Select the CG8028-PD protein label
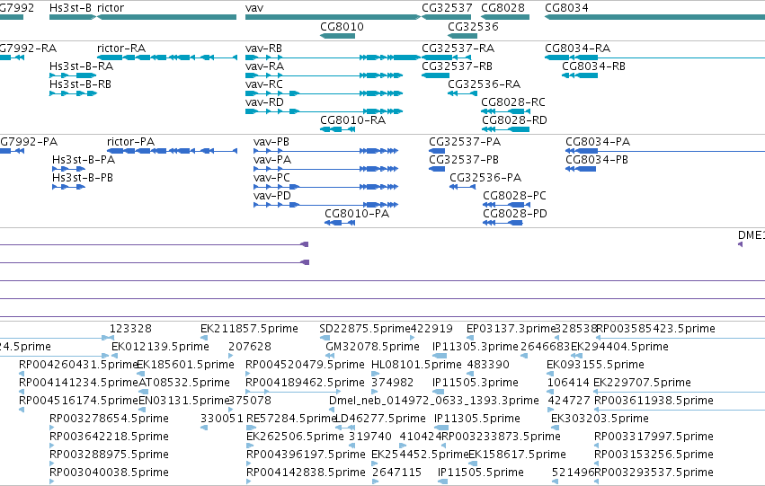 tap(515, 214)
